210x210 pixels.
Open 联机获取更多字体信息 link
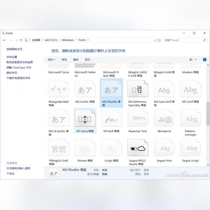point(20,62)
